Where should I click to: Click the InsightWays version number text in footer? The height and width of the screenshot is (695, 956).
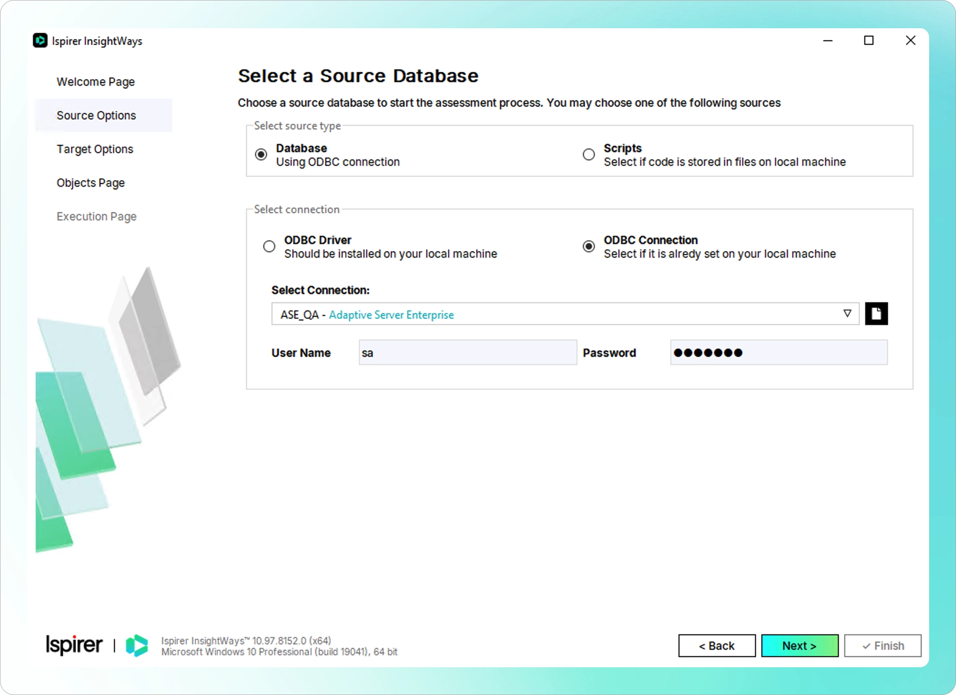click(246, 640)
